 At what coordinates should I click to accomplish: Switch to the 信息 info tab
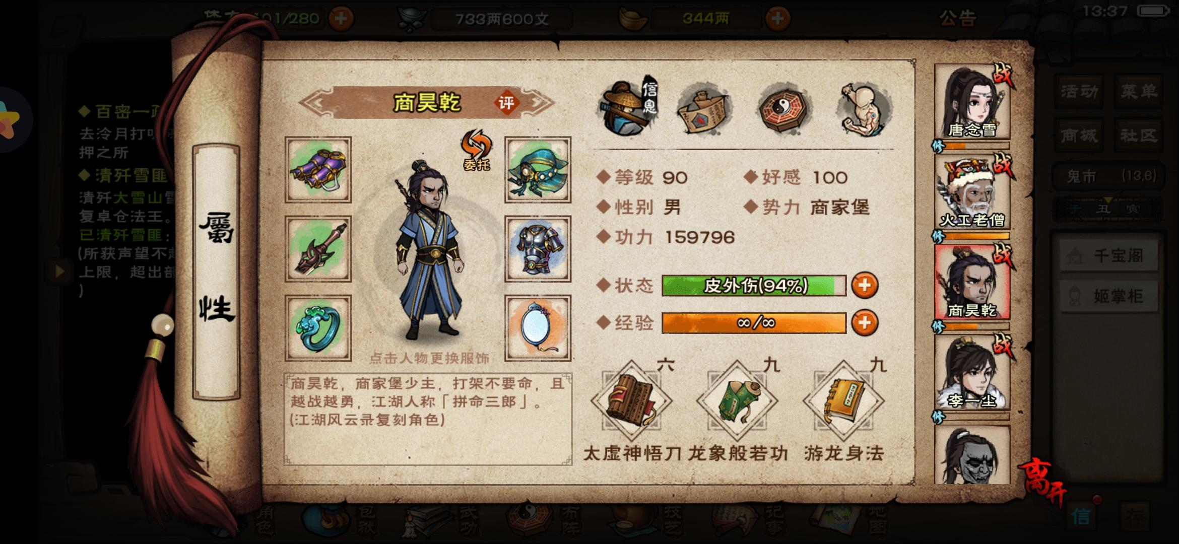pos(628,107)
